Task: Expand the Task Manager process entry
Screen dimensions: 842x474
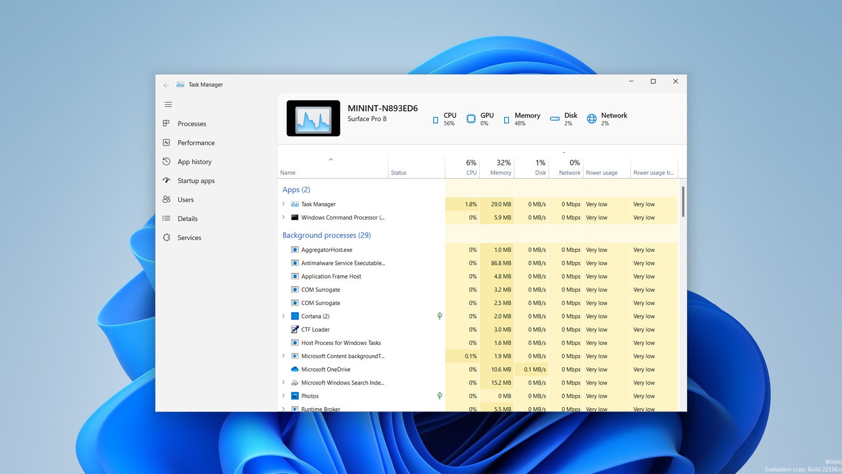Action: pos(284,204)
